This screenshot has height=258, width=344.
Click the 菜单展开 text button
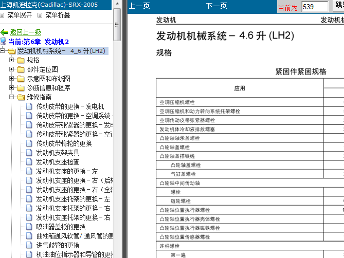pyautogui.click(x=20, y=15)
